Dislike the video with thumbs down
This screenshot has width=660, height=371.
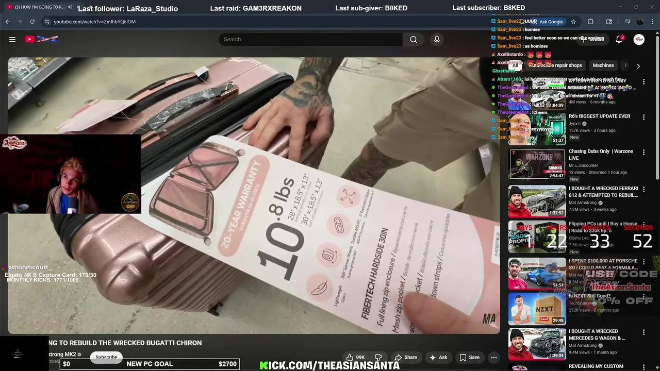(x=378, y=357)
